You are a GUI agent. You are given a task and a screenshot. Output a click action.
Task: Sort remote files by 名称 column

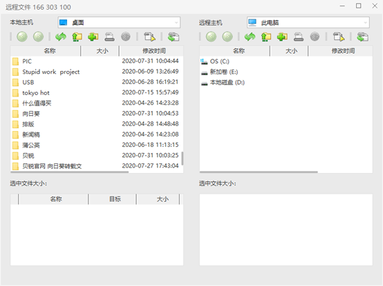pyautogui.click(x=235, y=51)
